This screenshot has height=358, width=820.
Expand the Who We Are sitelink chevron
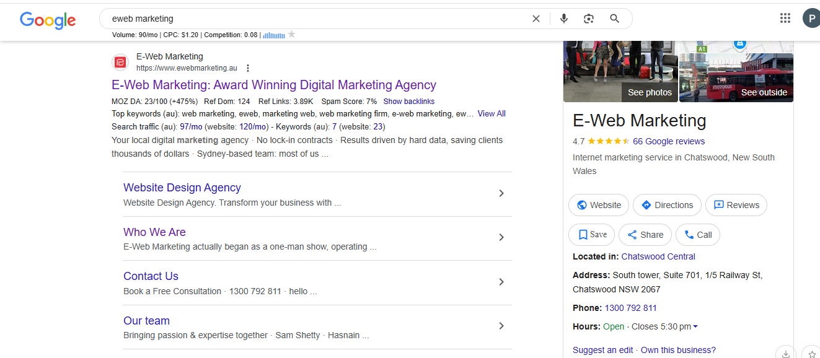[501, 237]
